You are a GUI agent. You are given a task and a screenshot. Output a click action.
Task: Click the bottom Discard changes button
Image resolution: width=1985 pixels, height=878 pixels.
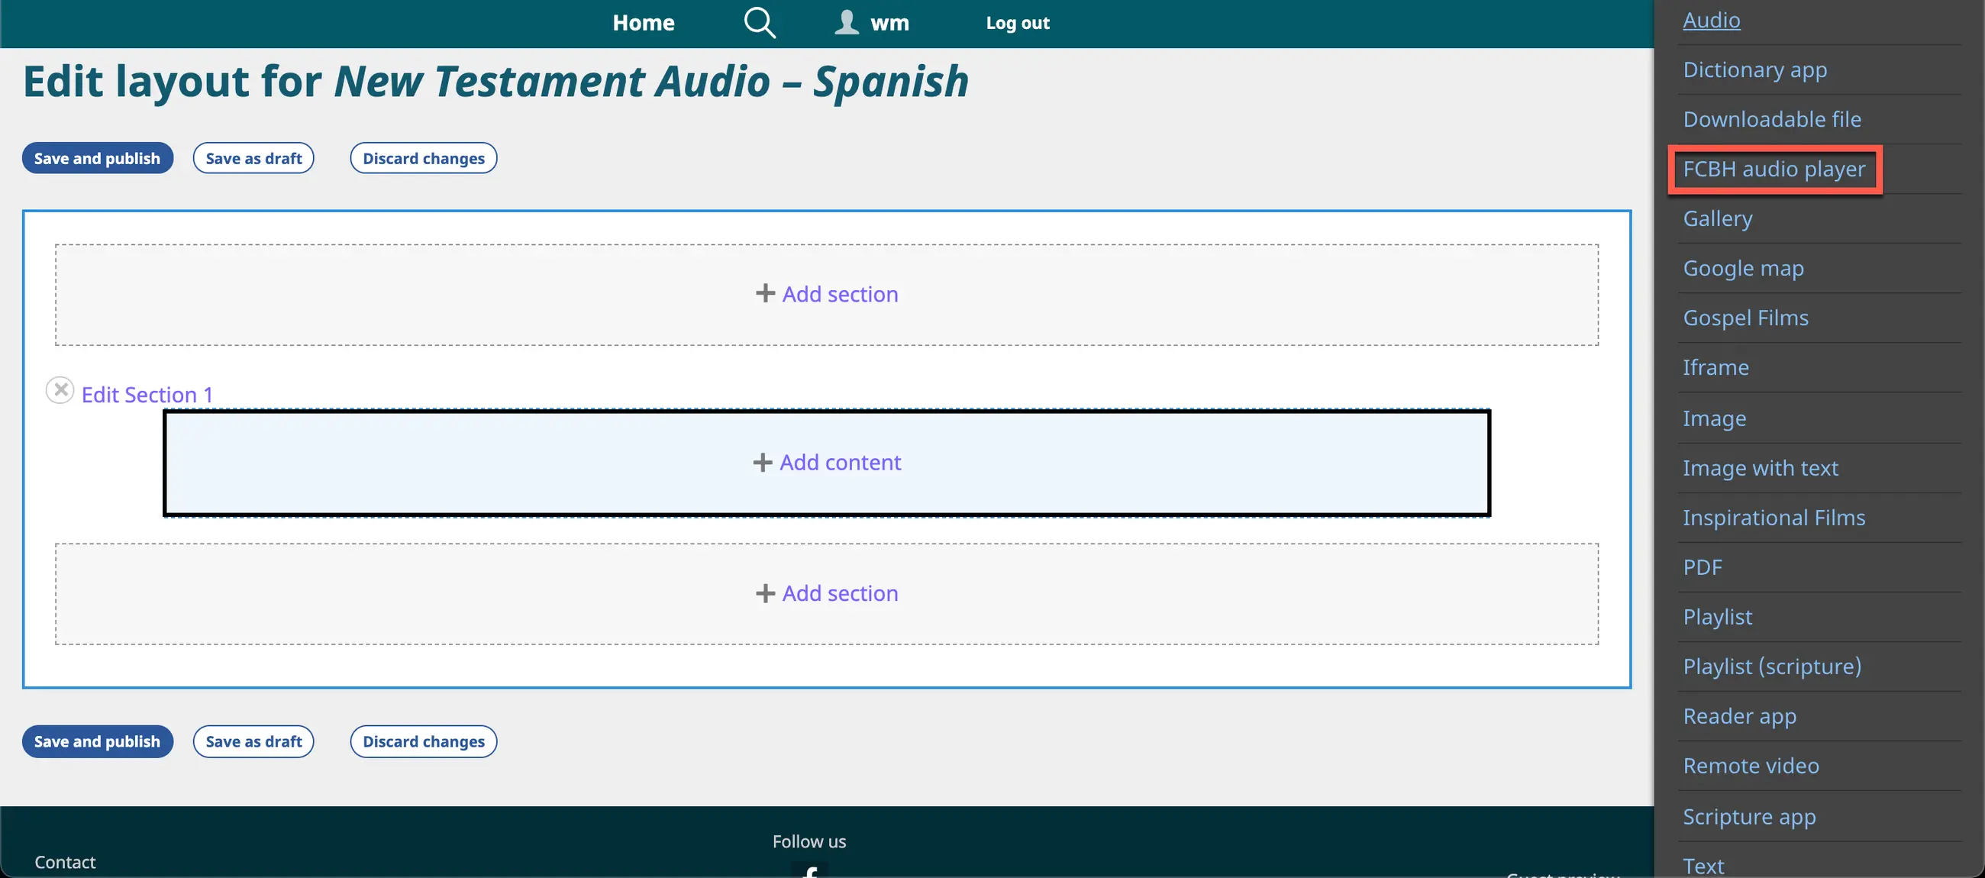click(423, 741)
